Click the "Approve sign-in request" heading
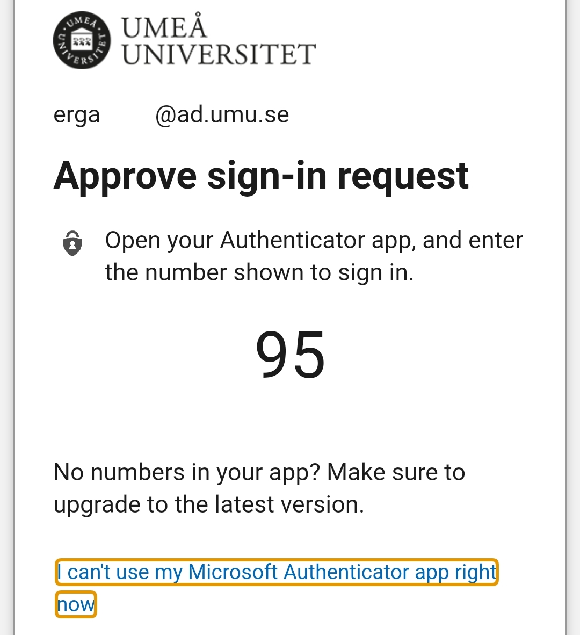Viewport: 580px width, 635px height. point(261,176)
